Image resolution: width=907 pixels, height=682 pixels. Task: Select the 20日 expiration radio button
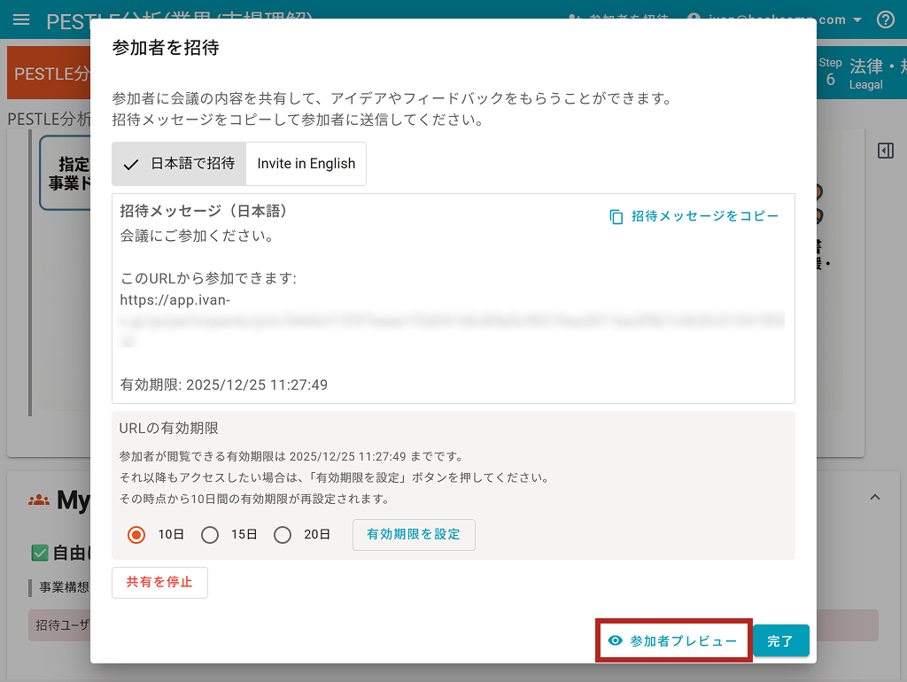[283, 535]
